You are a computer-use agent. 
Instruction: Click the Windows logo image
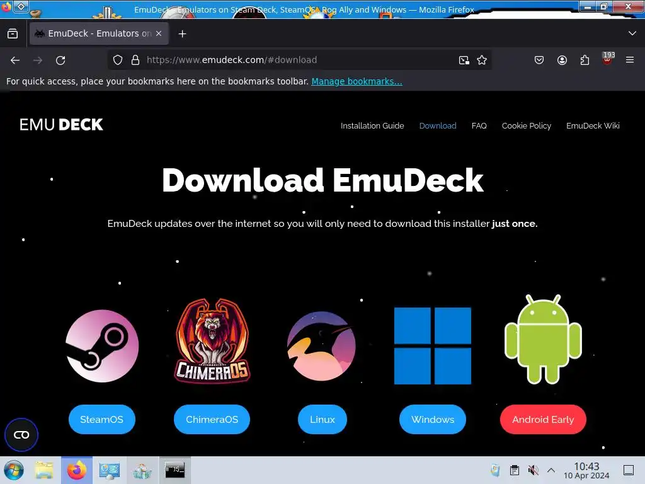pyautogui.click(x=433, y=346)
